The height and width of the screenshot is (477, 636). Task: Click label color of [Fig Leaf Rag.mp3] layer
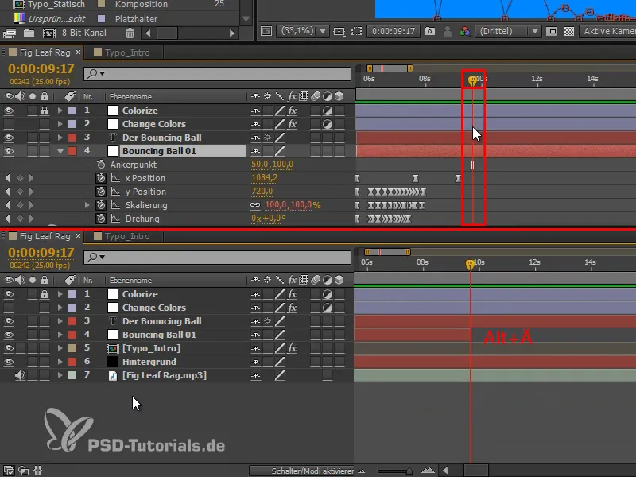[x=72, y=375]
